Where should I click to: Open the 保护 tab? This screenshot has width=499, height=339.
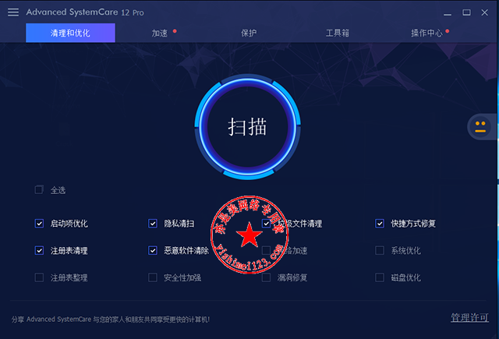click(x=249, y=33)
